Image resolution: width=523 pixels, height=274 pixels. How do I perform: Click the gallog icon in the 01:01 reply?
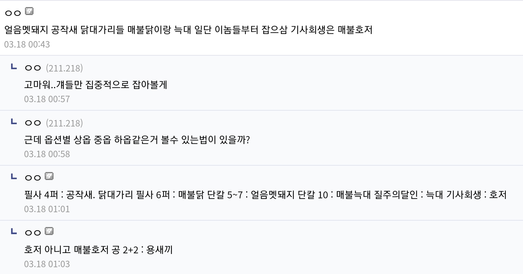tap(49, 176)
